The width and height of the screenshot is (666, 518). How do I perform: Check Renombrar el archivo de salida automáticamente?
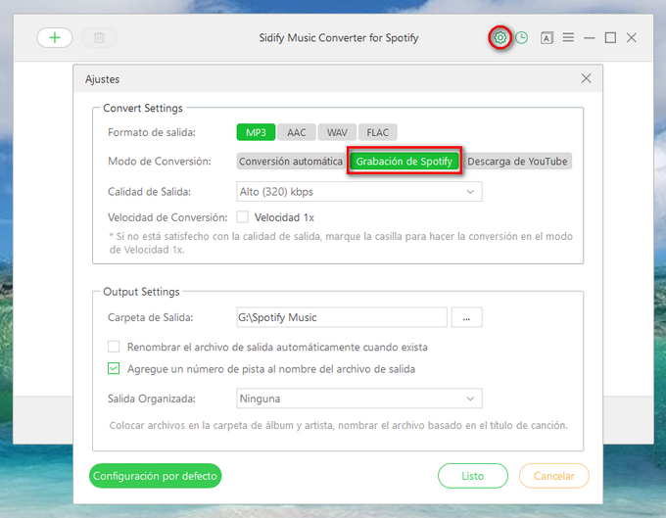tap(114, 347)
